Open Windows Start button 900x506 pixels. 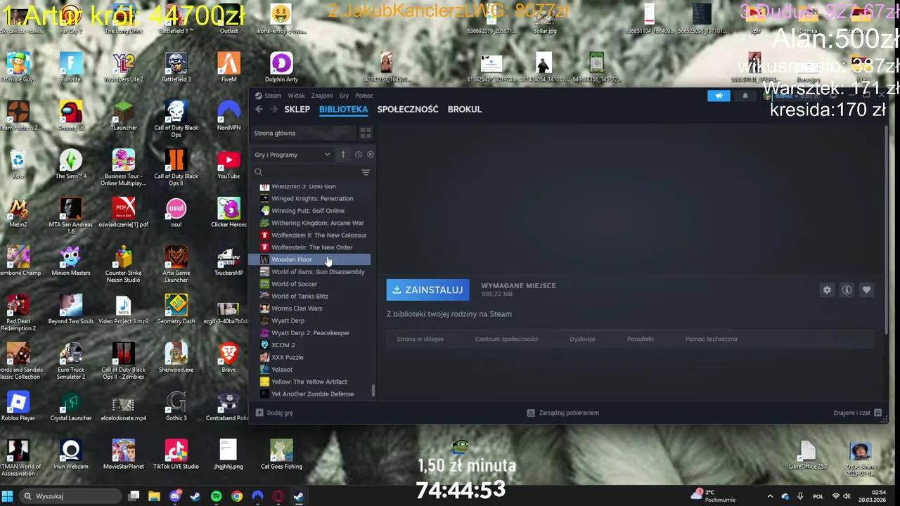pyautogui.click(x=8, y=496)
